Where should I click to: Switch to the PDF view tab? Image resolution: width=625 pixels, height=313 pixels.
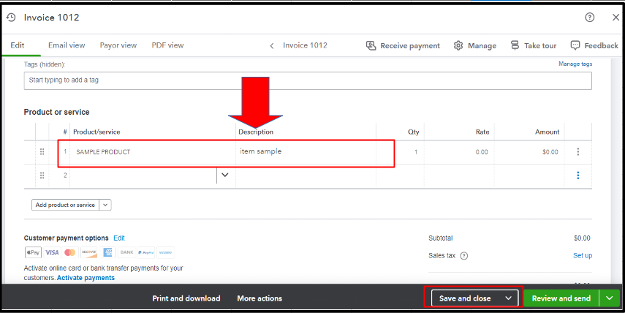(x=167, y=45)
